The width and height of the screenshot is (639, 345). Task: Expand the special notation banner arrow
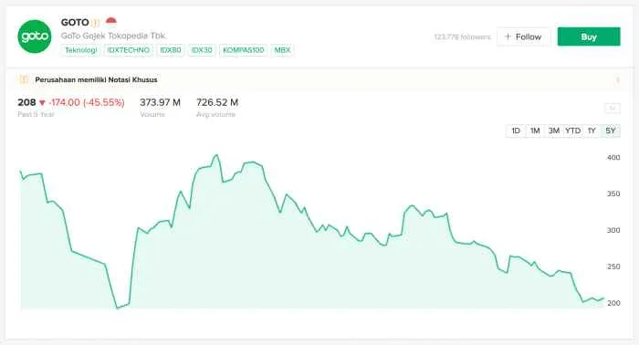tap(618, 79)
